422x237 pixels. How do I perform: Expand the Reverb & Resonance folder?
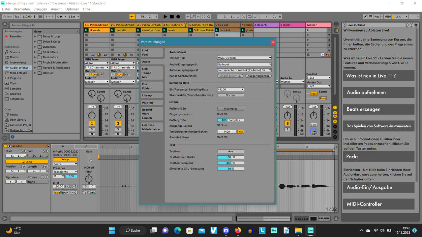tap(36, 68)
